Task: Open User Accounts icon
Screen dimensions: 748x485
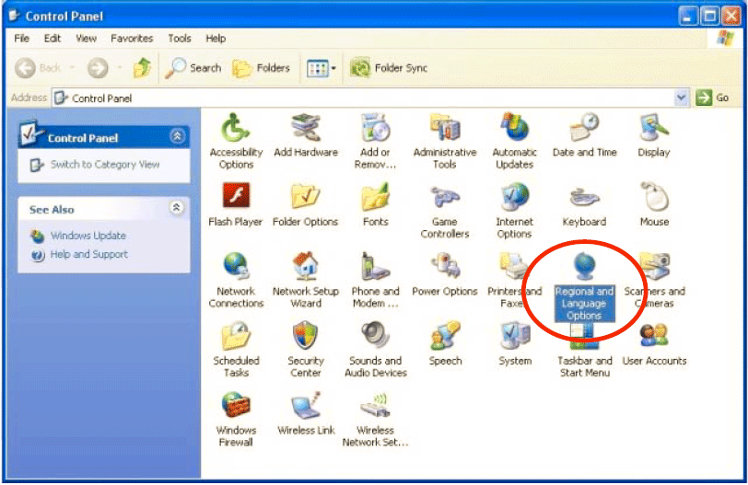Action: pos(654,336)
